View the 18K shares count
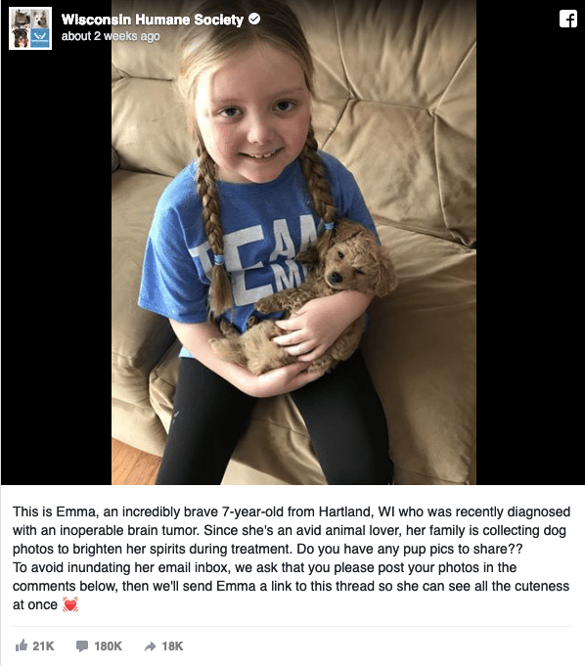Image resolution: width=585 pixels, height=666 pixels. (172, 646)
